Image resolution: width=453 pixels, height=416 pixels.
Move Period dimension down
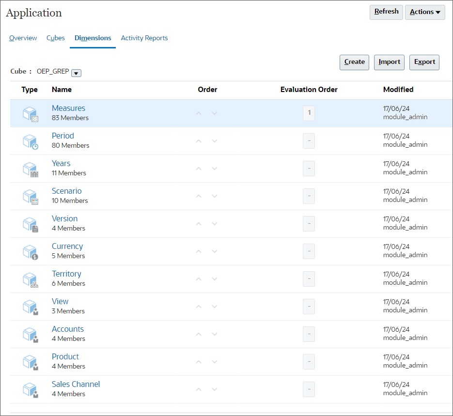pyautogui.click(x=214, y=141)
